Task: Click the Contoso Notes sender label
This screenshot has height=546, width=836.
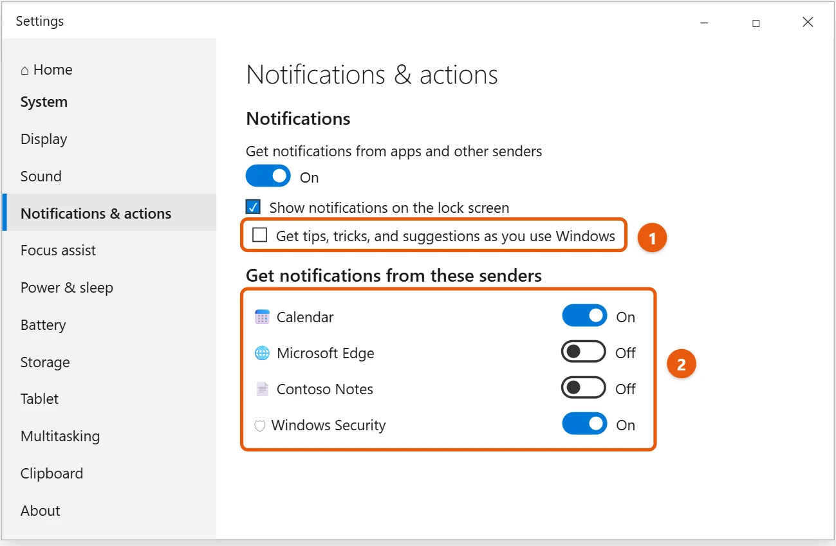Action: pos(324,389)
